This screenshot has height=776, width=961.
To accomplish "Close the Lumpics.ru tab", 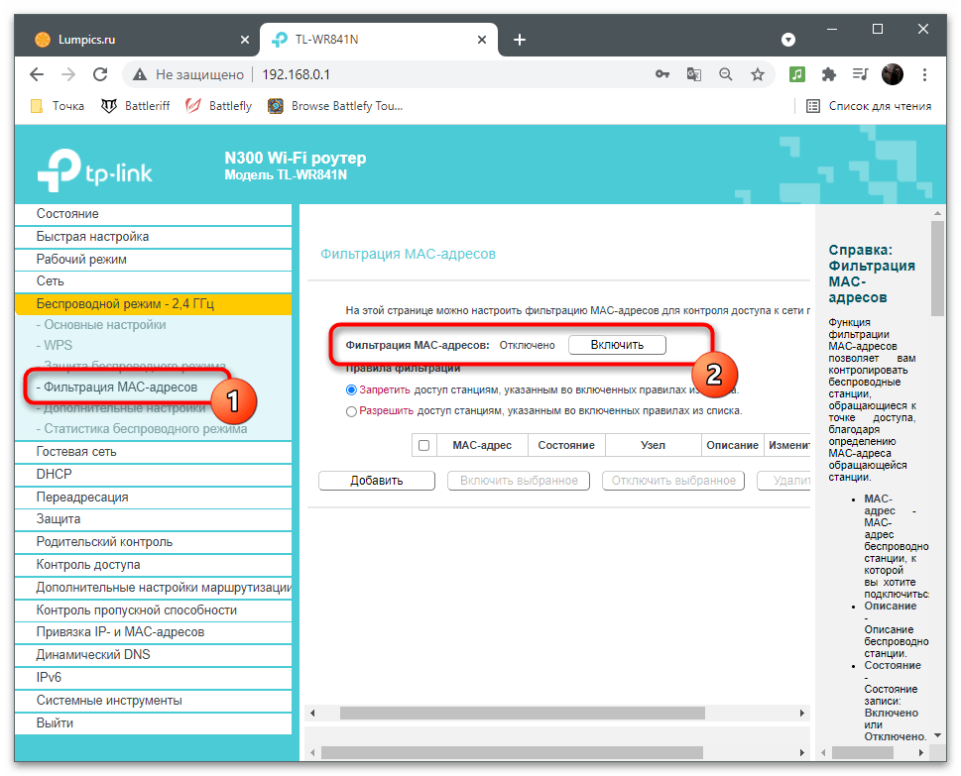I will click(x=245, y=40).
